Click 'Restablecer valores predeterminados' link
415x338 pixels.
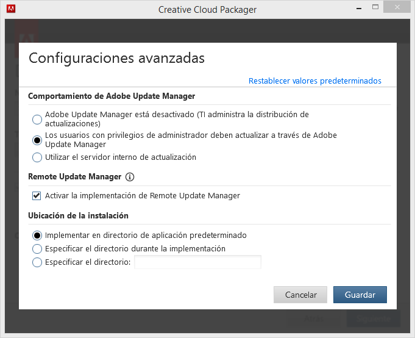pos(314,81)
